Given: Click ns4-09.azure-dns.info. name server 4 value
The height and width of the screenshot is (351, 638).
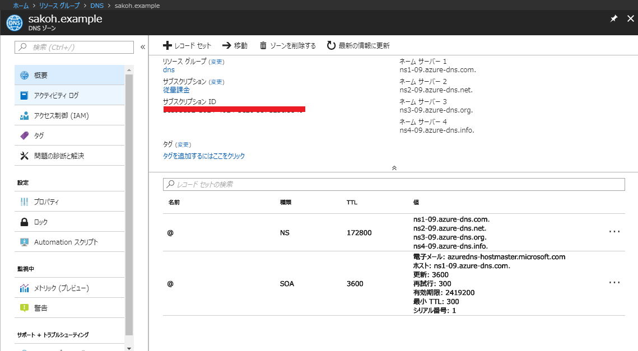Looking at the screenshot, I should tap(436, 130).
